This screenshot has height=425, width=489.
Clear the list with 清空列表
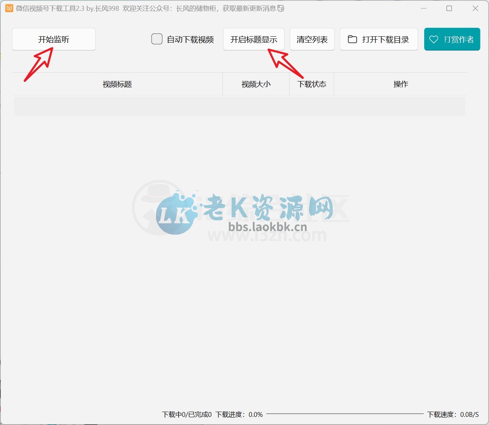coord(312,39)
